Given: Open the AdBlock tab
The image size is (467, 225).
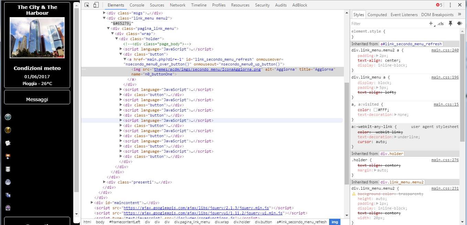Looking at the screenshot, I should point(300,5).
